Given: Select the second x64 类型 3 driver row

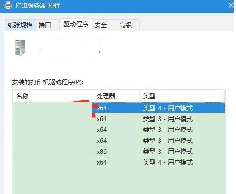Looking at the screenshot, I should coord(119,130).
